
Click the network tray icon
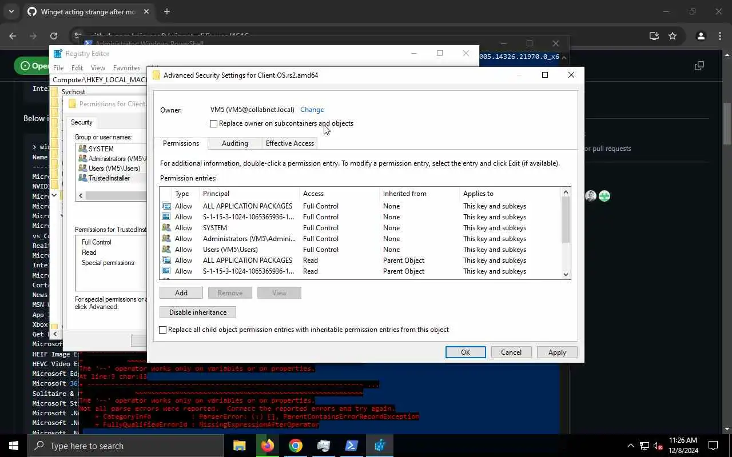[x=644, y=446]
